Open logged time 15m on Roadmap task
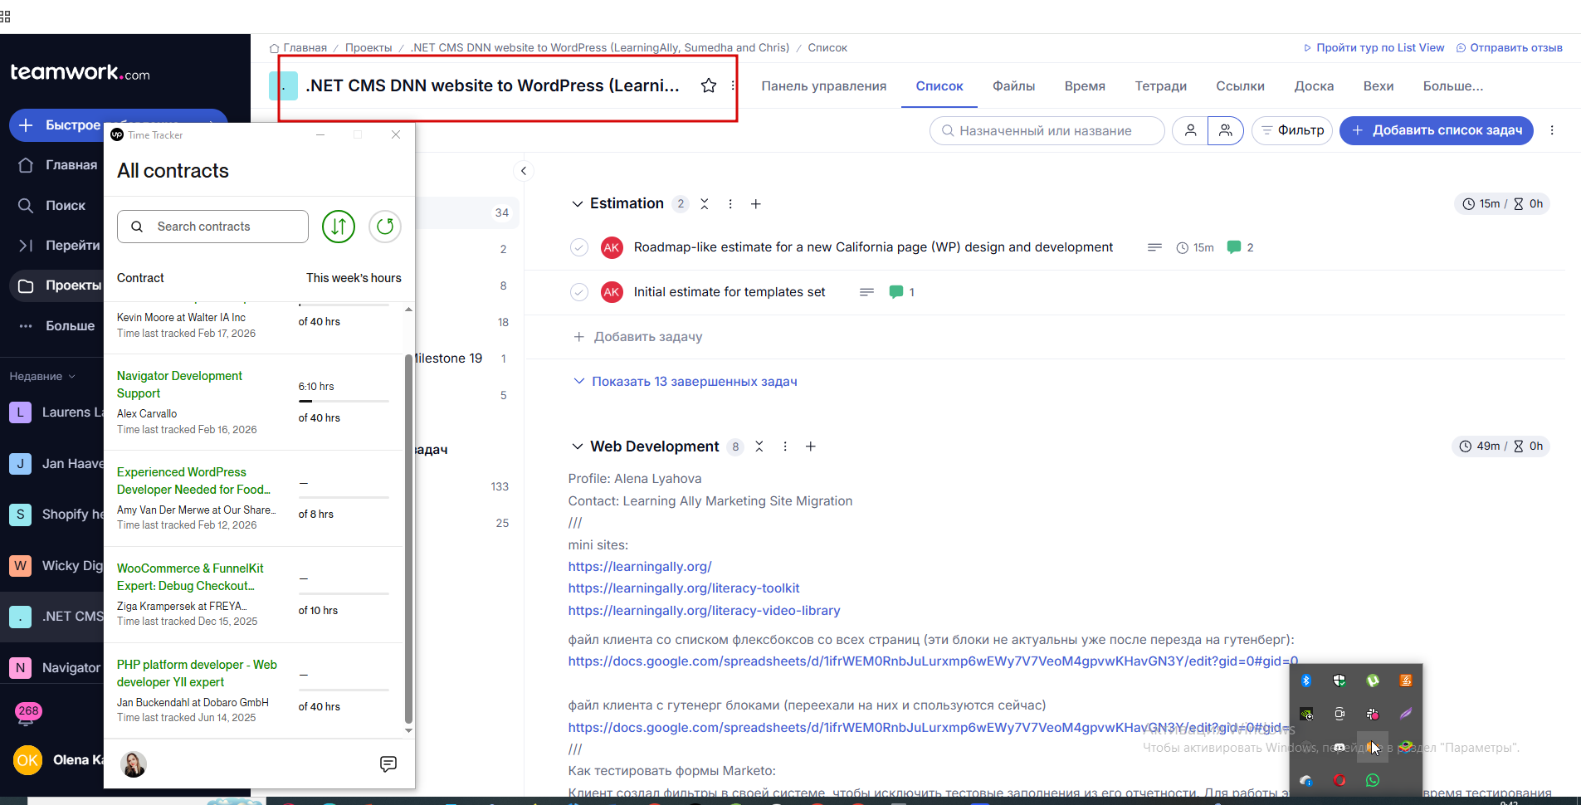This screenshot has width=1581, height=805. click(x=1195, y=247)
